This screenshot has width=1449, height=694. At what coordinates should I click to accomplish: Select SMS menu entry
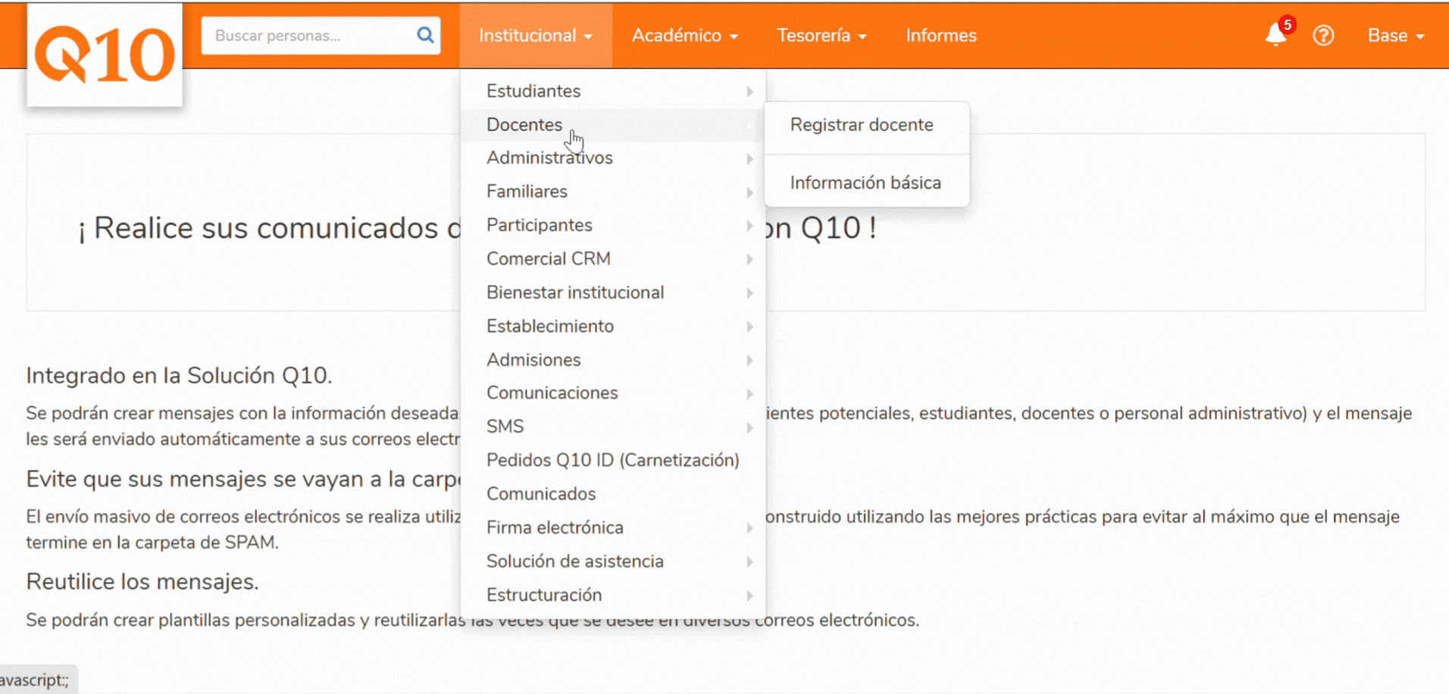[x=612, y=427]
